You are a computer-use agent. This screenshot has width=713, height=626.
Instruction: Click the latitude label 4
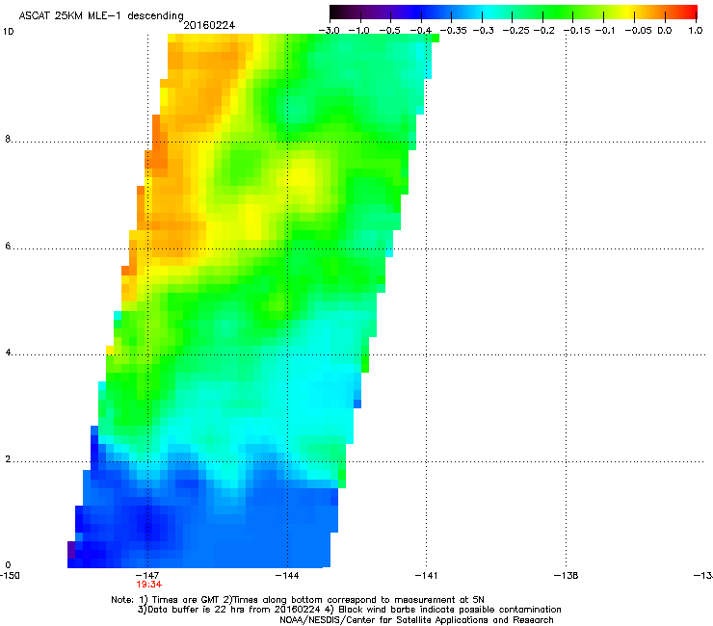[8, 352]
